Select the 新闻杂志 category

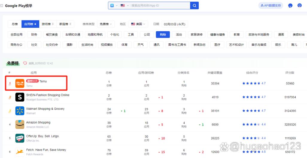[200, 45]
